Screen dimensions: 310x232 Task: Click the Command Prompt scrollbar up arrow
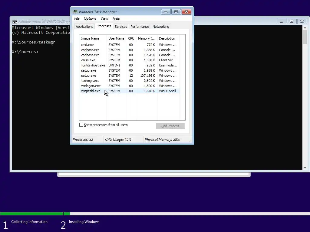305,28
